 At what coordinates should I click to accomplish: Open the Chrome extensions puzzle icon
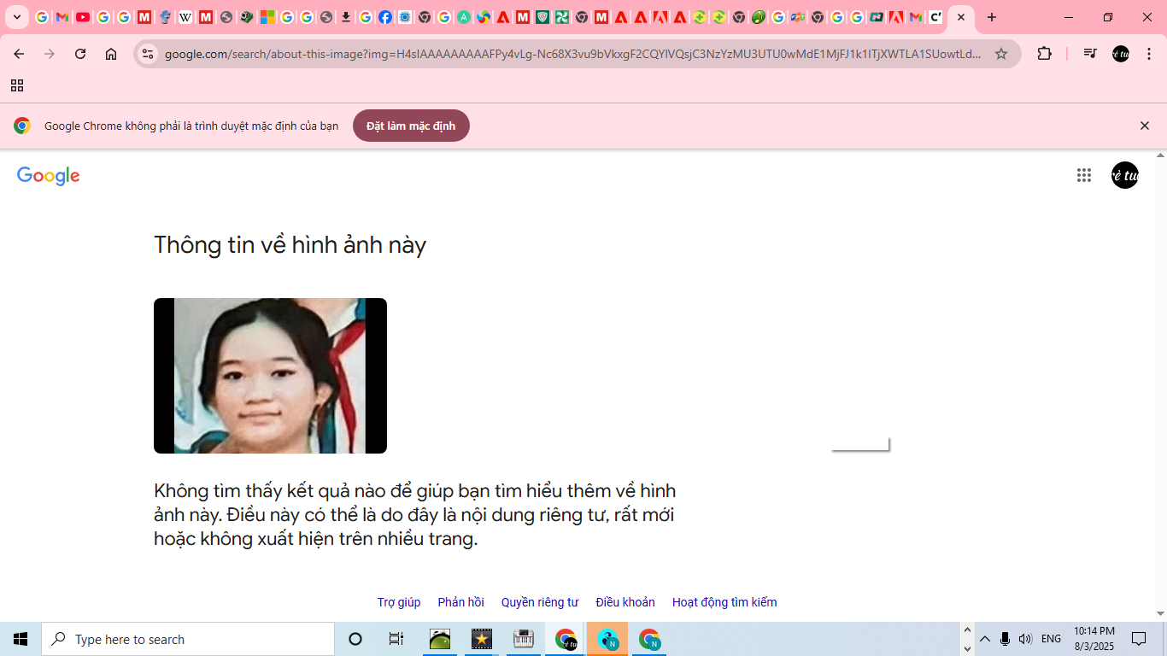pos(1044,53)
